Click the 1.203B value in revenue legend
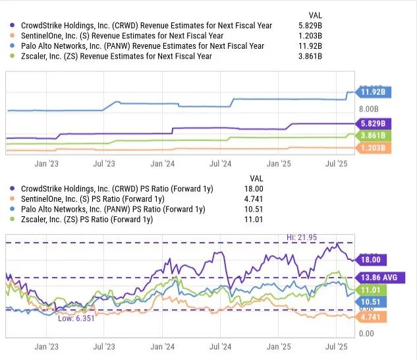Image resolution: width=417 pixels, height=360 pixels. [x=310, y=36]
